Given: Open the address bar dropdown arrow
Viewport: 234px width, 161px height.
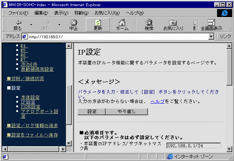Looking at the screenshot, I should coord(211,36).
